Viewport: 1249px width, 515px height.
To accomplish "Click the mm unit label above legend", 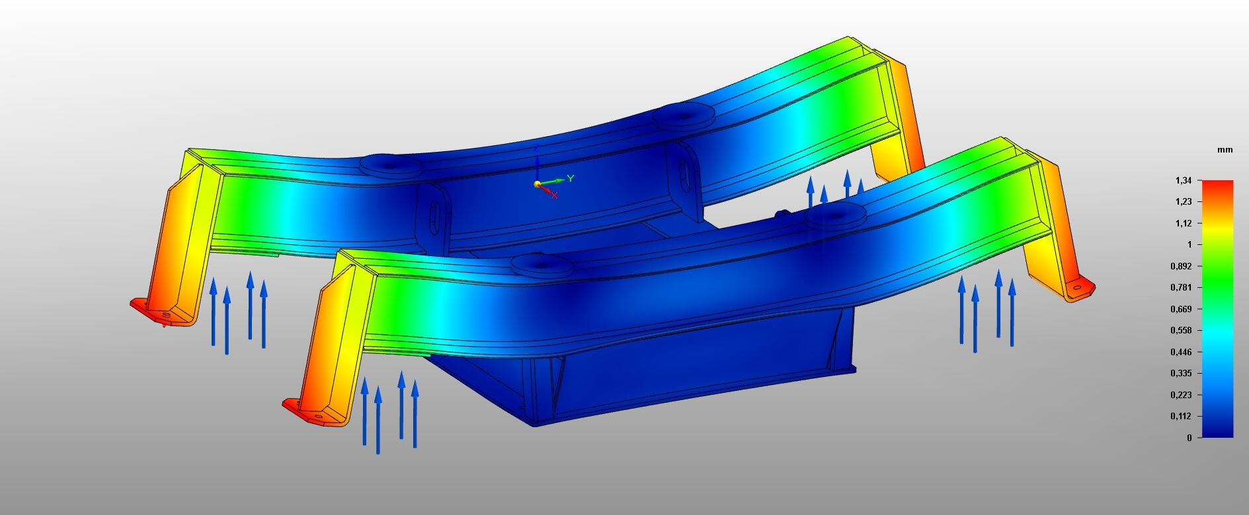I will 1225,150.
